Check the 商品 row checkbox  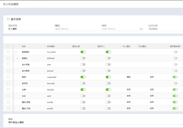click(8, 77)
